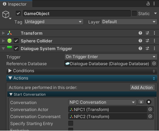This screenshot has width=159, height=131.
Task: Click the Conversation Conversant label
Action: coord(36,117)
